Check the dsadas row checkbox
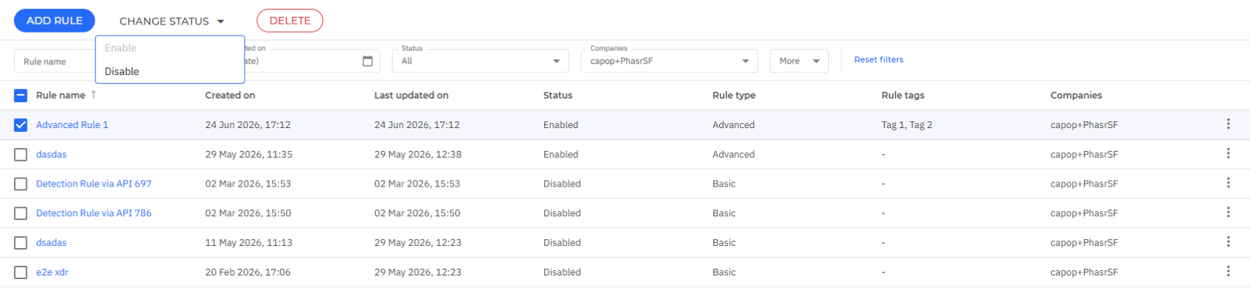Image resolution: width=1250 pixels, height=288 pixels. click(21, 243)
